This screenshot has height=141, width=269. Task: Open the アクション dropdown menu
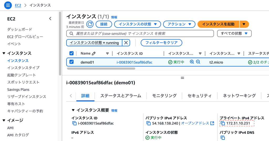[x=179, y=24]
